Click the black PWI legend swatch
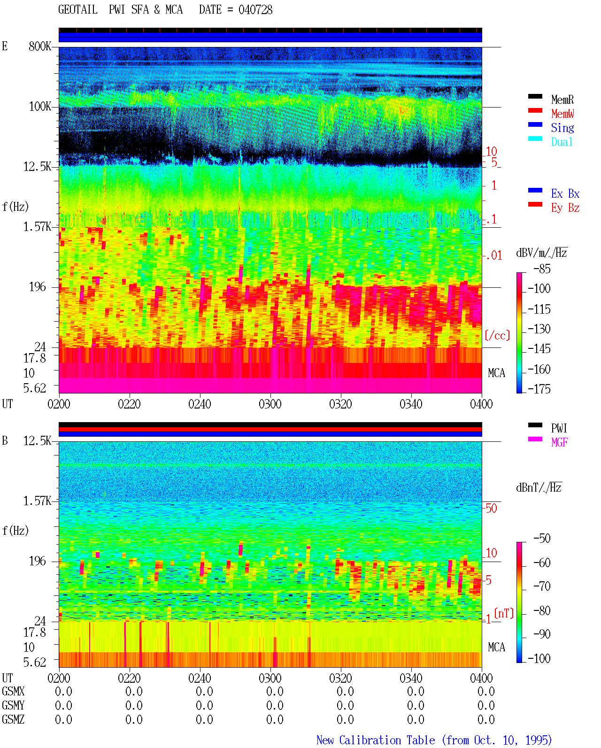Image resolution: width=601 pixels, height=748 pixels. (535, 425)
